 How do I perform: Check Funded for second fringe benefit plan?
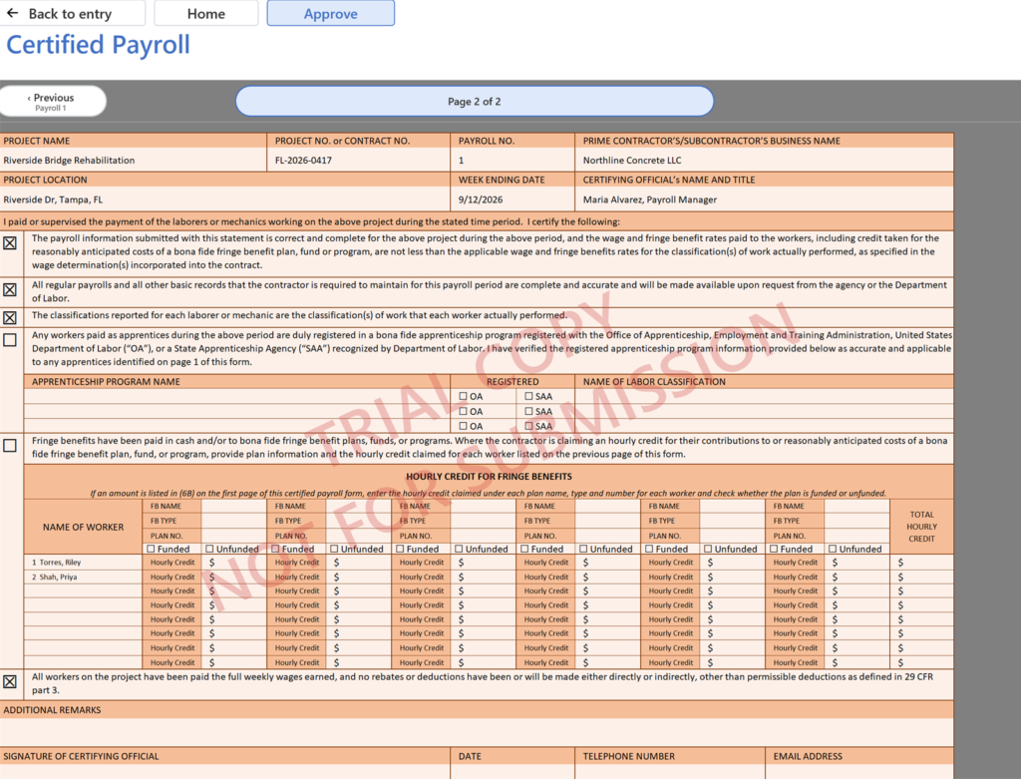[x=275, y=549]
